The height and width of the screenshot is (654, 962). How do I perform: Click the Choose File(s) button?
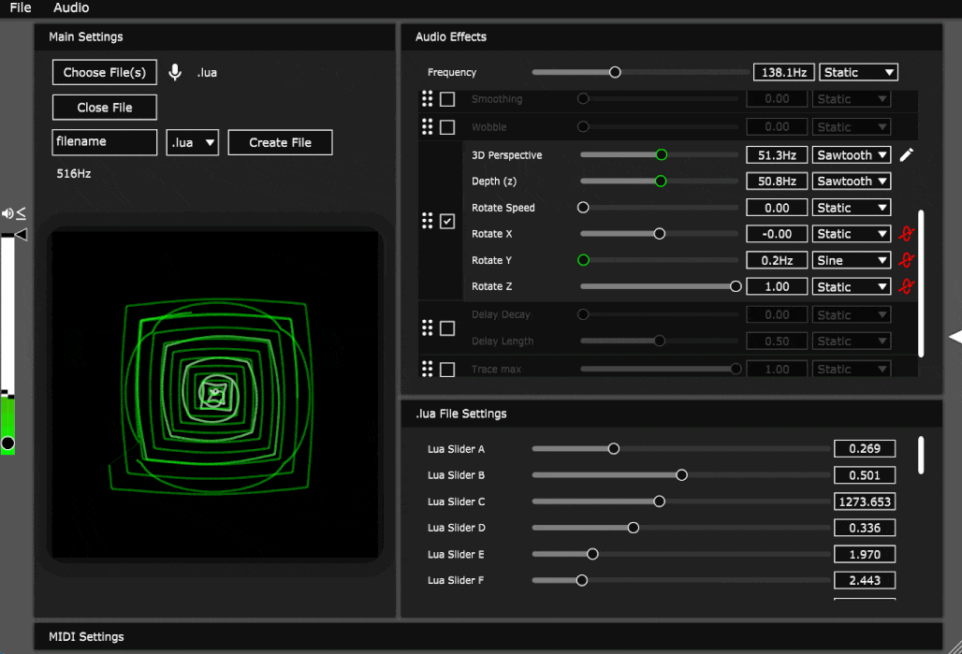click(x=105, y=72)
